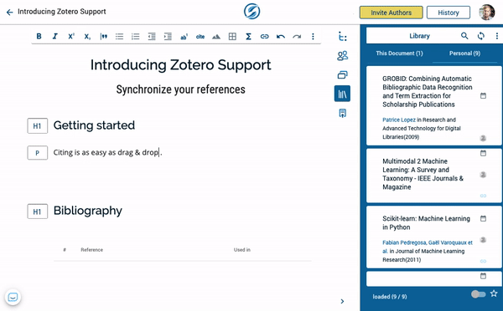Insert a hyperlink from toolbar
The image size is (503, 311).
tap(264, 37)
